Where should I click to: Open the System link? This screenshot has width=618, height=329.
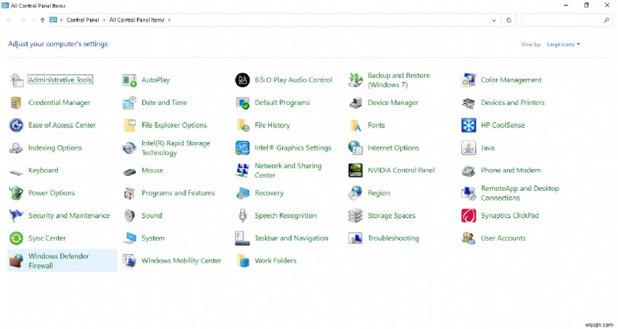coord(153,239)
